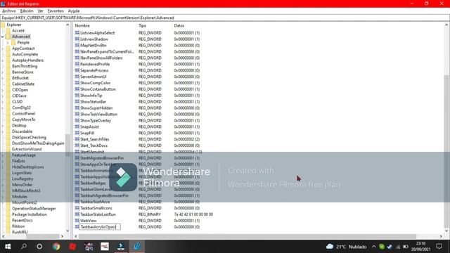Select the ShowTaskViewButton value icon
450x253 pixels.
click(x=77, y=114)
